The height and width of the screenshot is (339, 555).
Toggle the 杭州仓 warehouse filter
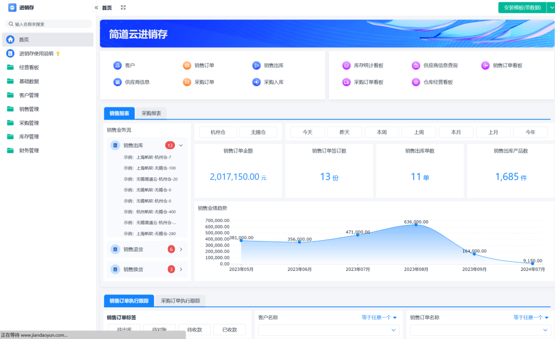[218, 132]
